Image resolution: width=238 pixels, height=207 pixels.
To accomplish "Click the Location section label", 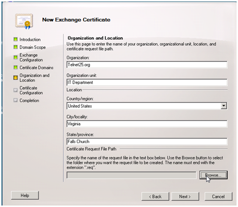I will click(74, 90).
